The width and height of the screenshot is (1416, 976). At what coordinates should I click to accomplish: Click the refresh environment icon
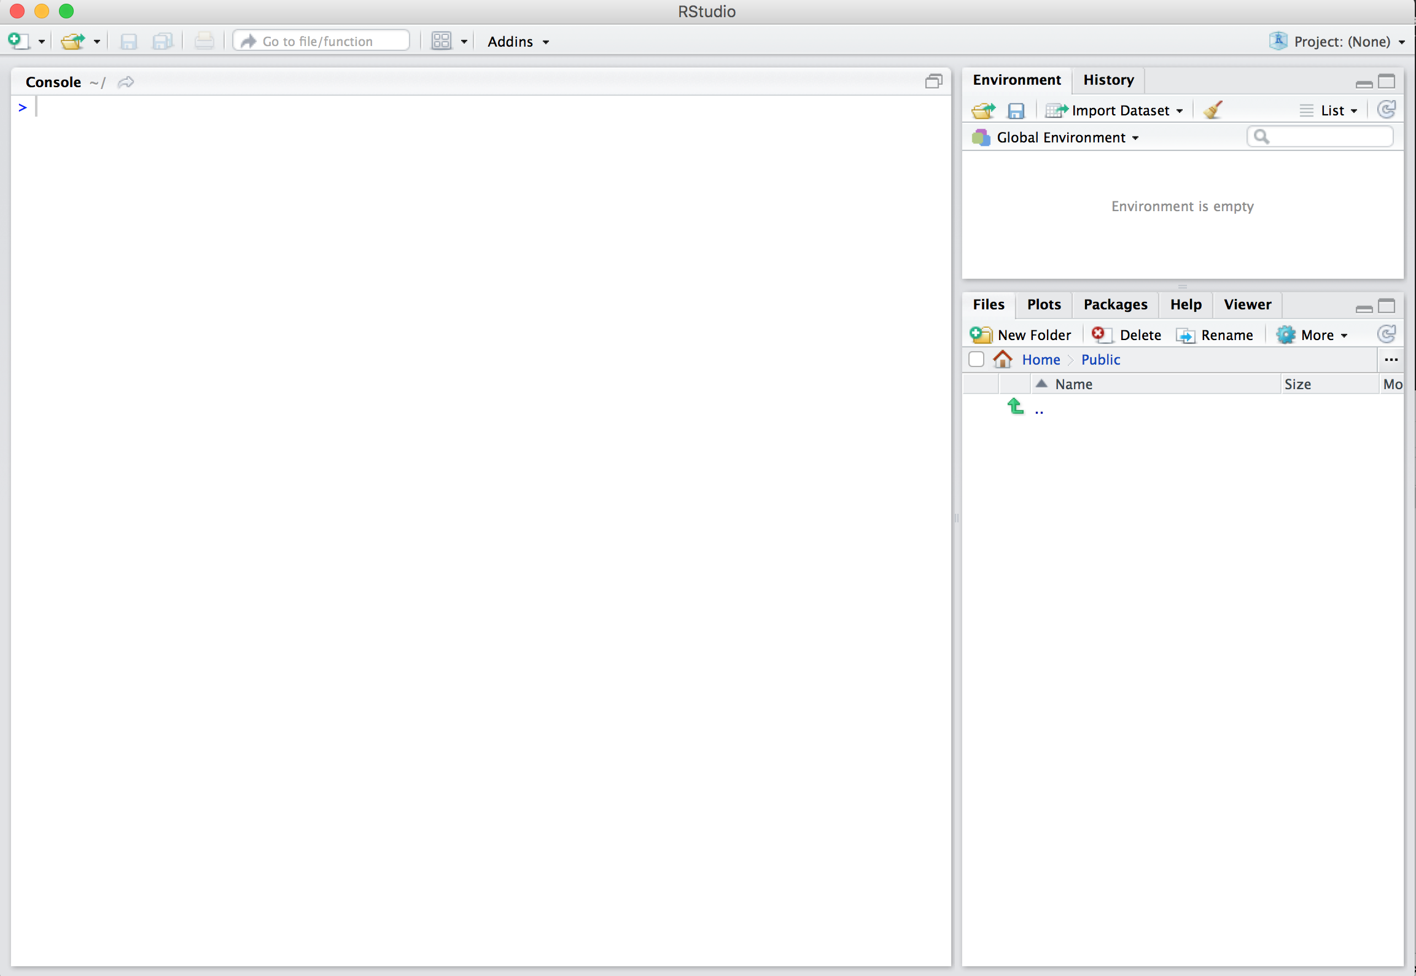click(x=1388, y=109)
